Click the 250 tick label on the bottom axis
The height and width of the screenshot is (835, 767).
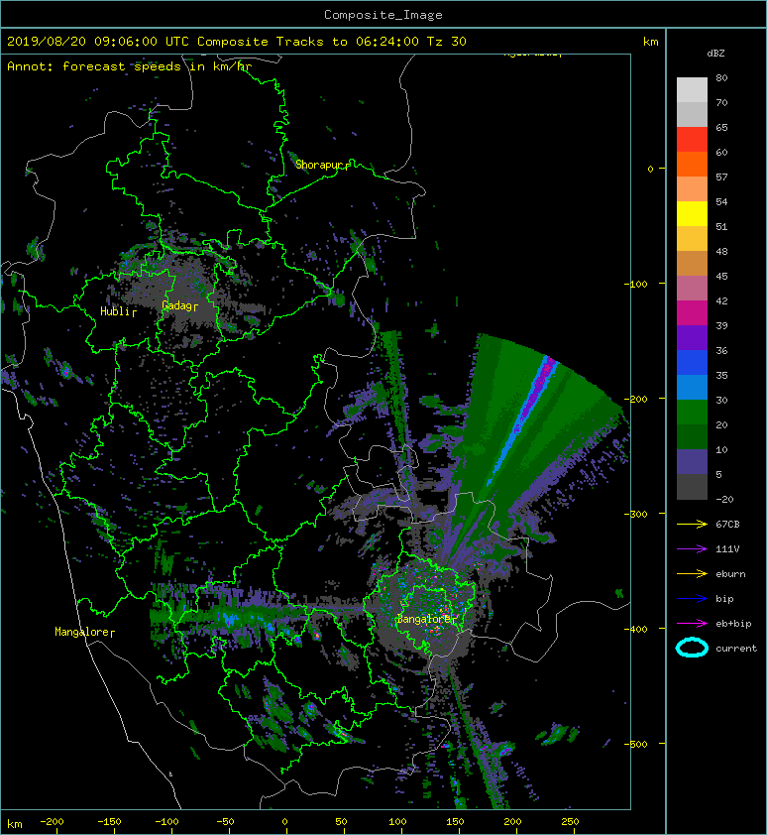[x=570, y=822]
